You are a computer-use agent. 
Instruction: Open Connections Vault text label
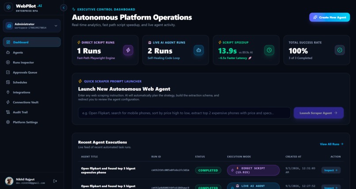[x=26, y=102]
